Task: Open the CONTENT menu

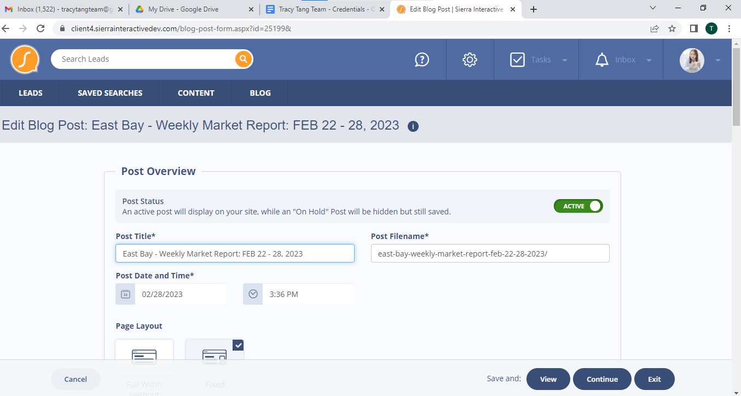Action: point(196,93)
